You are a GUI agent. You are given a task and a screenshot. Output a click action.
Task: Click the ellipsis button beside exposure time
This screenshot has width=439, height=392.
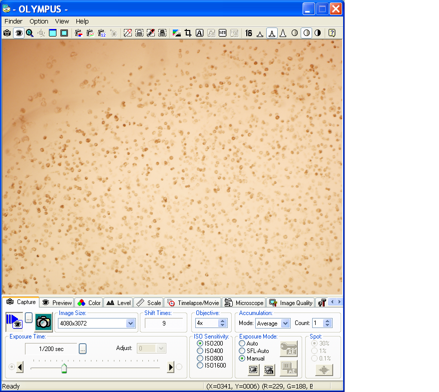(83, 348)
